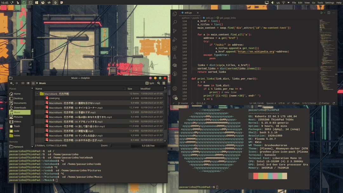
Task: Open the Source Control view
Action: tap(174, 30)
